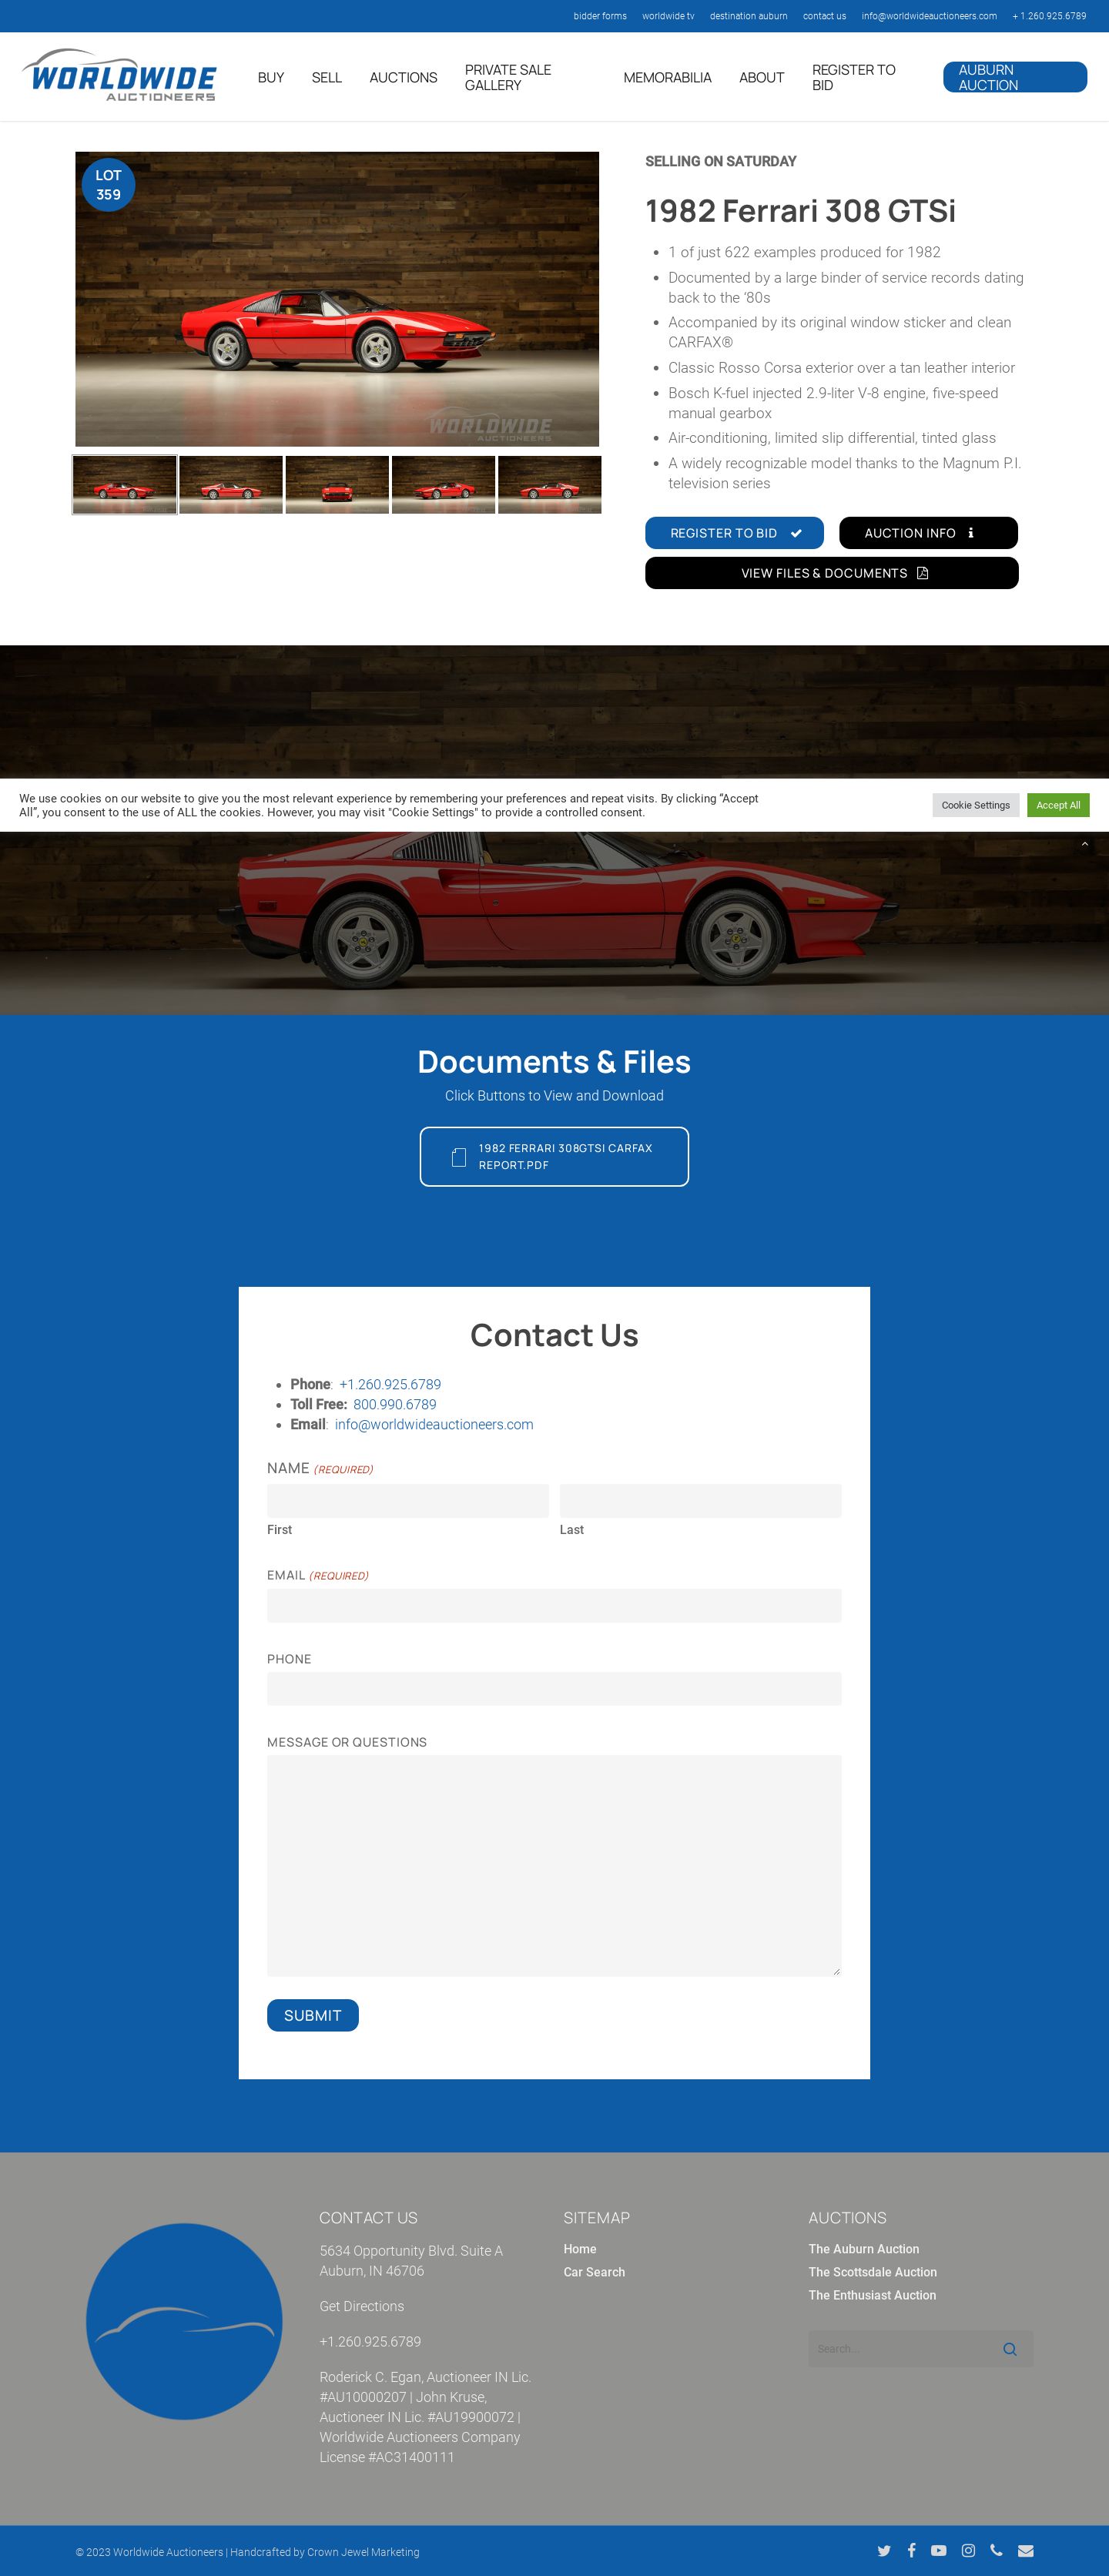Screen dimensions: 1109x2576
Task: Open The Scottsdale Auction link
Action: click(873, 2272)
